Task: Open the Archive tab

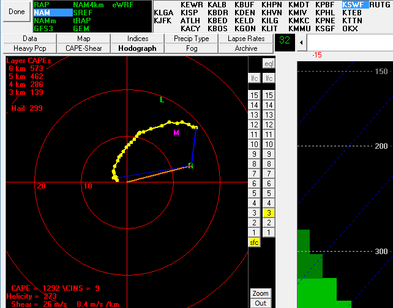Action: 245,48
